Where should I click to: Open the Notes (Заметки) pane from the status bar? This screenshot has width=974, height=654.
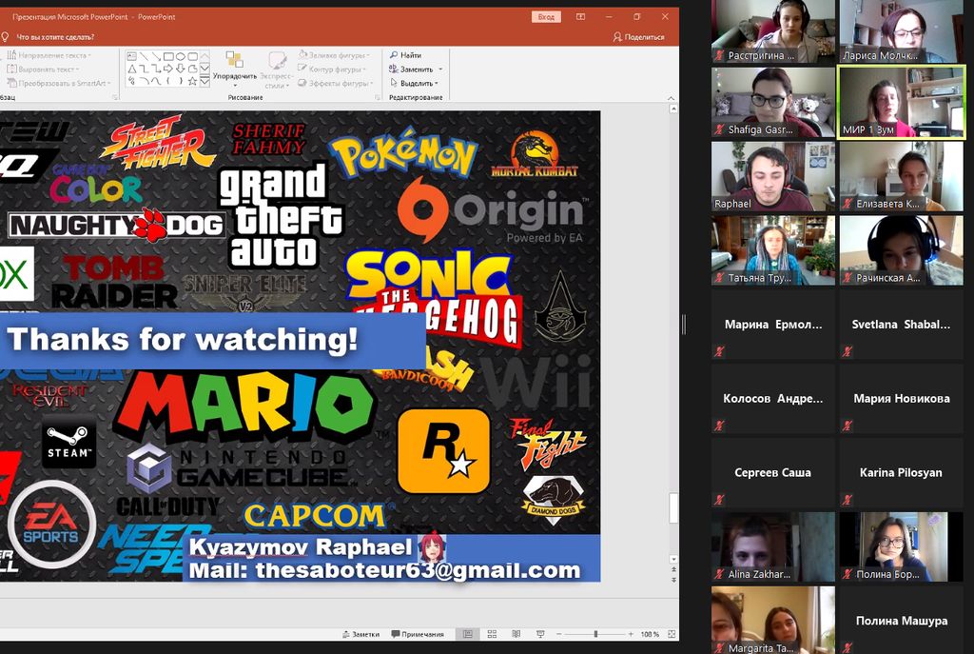[360, 634]
